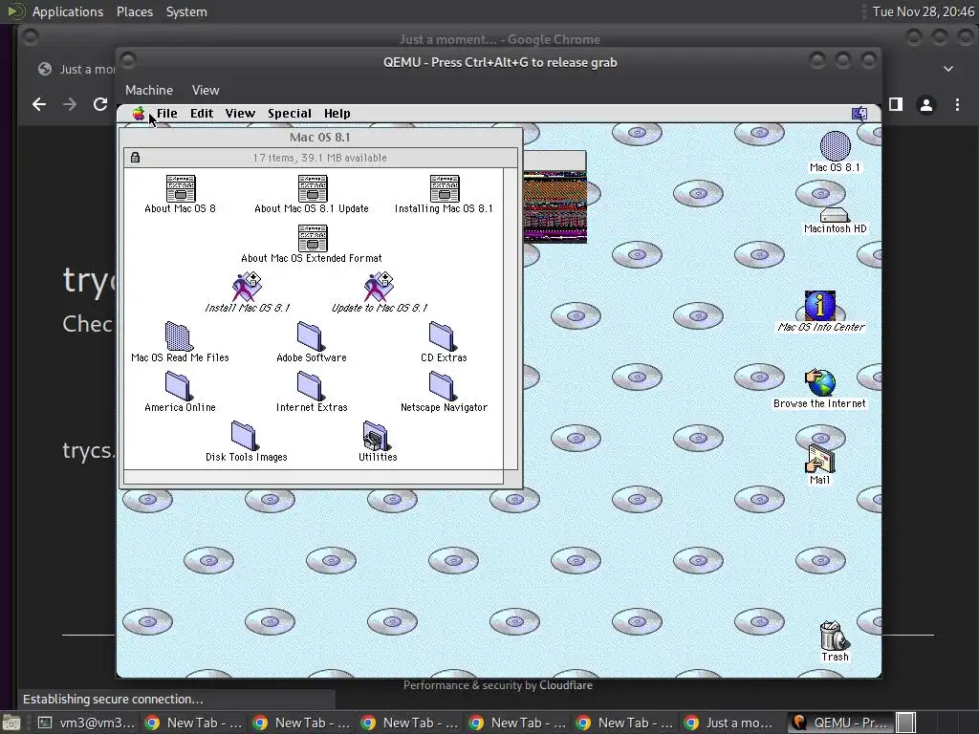
Task: Open the Applications menu in top panel
Action: pos(68,11)
